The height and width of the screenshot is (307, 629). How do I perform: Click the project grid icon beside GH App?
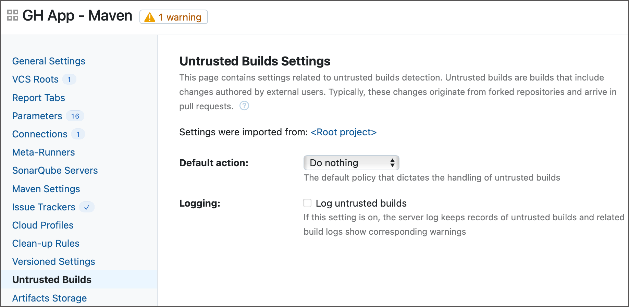tap(13, 15)
